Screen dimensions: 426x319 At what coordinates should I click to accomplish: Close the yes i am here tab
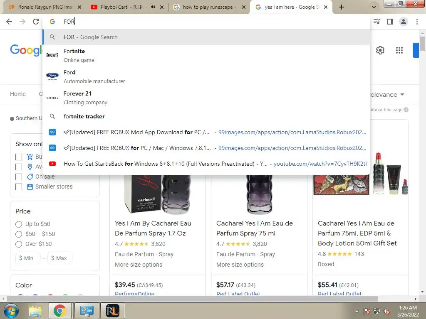pos(326,7)
